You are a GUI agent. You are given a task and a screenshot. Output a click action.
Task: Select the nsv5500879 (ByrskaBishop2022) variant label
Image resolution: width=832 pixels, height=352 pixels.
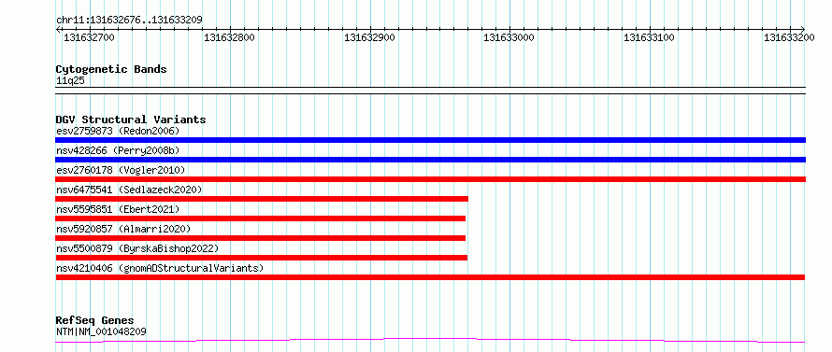137,248
